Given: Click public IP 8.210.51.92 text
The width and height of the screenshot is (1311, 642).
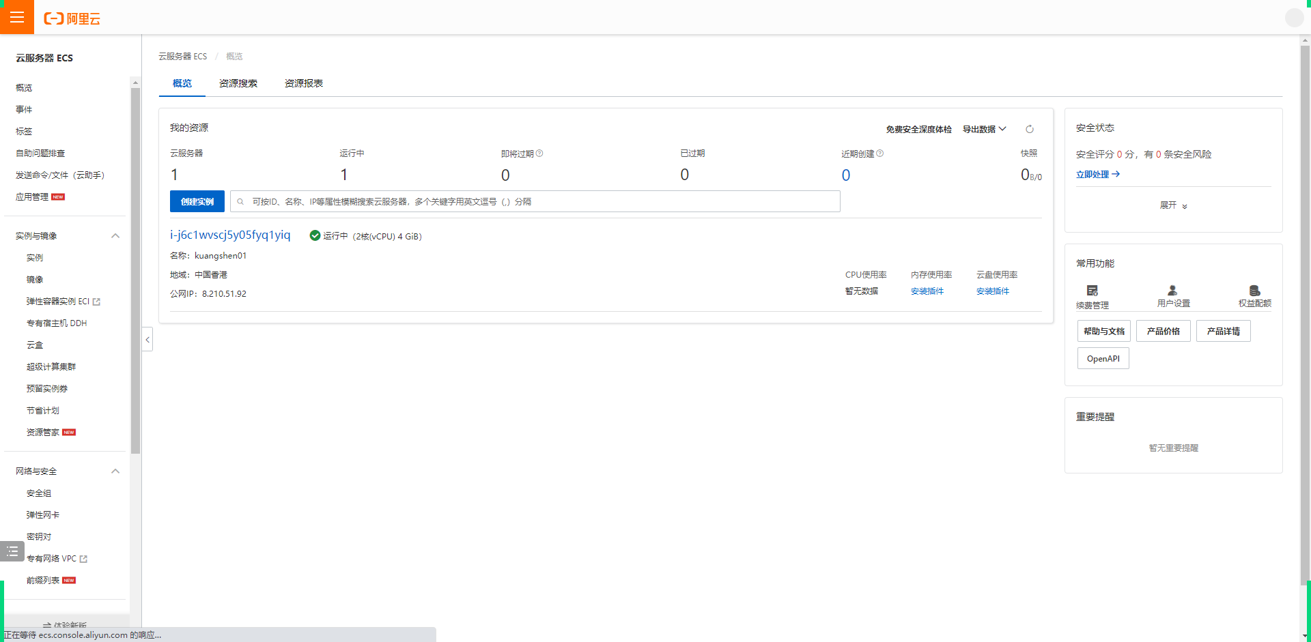Looking at the screenshot, I should 224,293.
